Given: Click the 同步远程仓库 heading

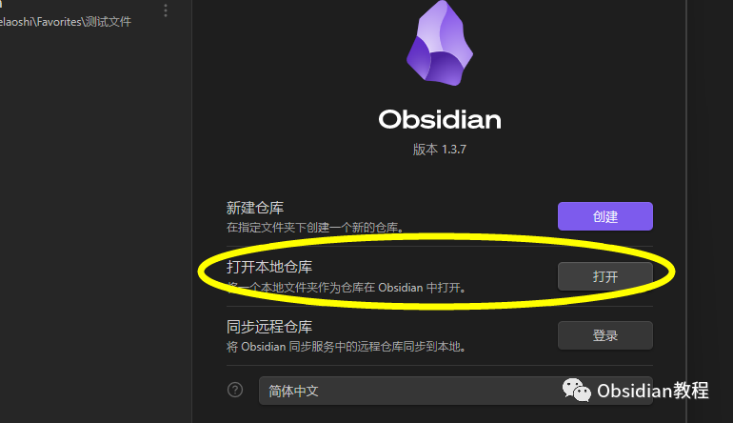Looking at the screenshot, I should 269,327.
